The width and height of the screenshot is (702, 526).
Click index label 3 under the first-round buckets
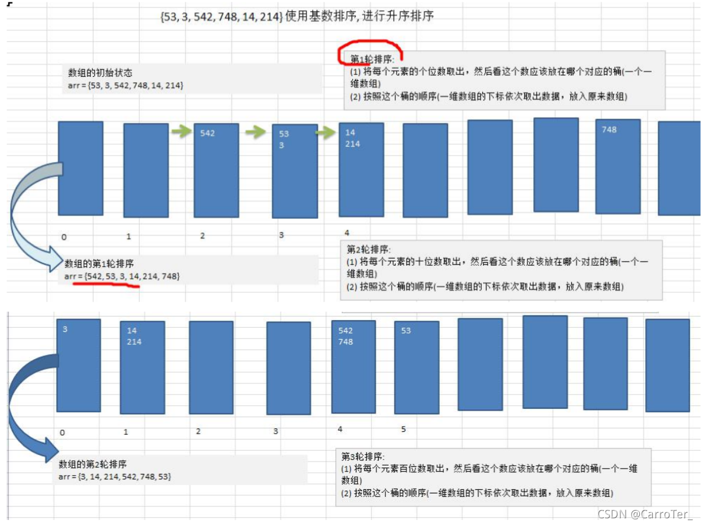[281, 234]
